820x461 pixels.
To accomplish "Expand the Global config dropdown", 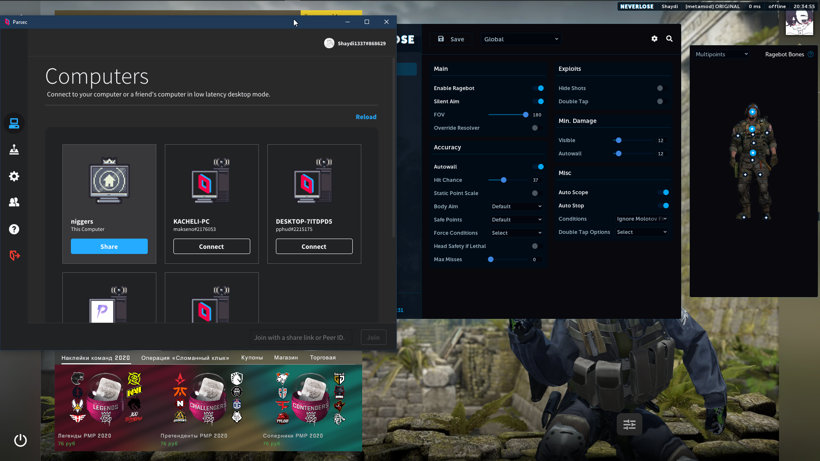I will [x=521, y=39].
